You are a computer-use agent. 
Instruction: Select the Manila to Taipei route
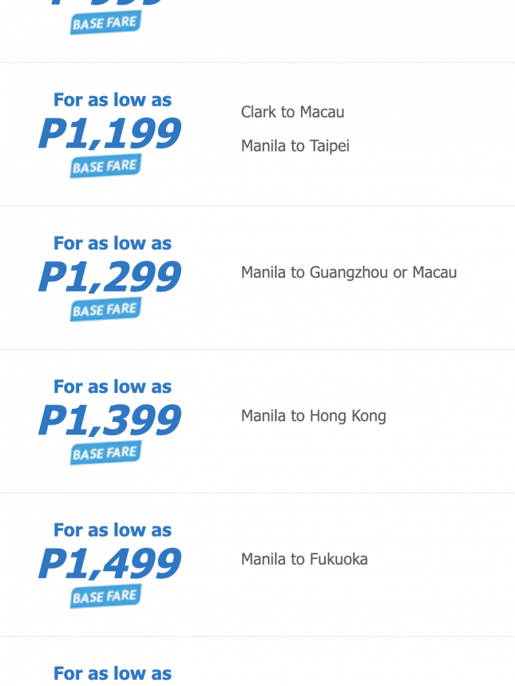[295, 145]
